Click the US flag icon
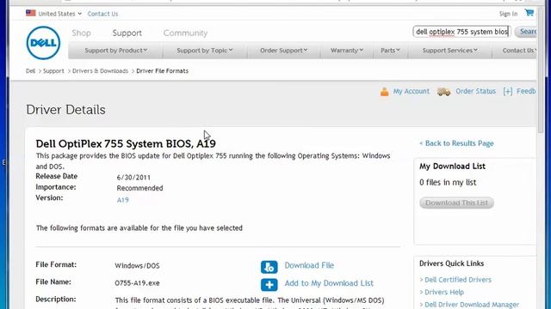The width and height of the screenshot is (551, 309). point(31,13)
